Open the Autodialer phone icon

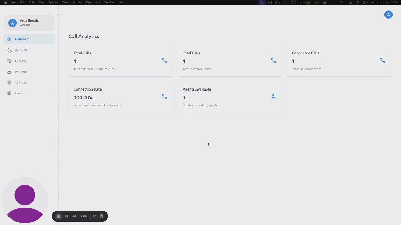tap(9, 50)
